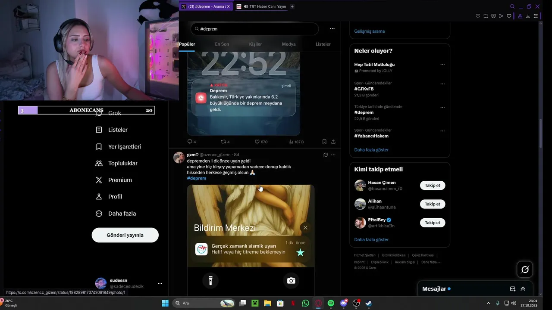The width and height of the screenshot is (552, 310).
Task: View analytics showing 187 B views
Action: [x=296, y=142]
